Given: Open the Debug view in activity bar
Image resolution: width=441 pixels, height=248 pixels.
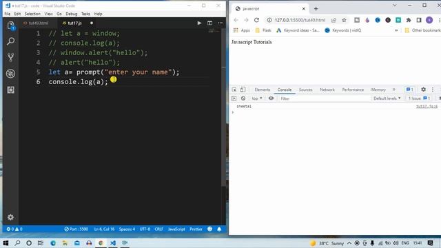Looking at the screenshot, I should tap(11, 74).
